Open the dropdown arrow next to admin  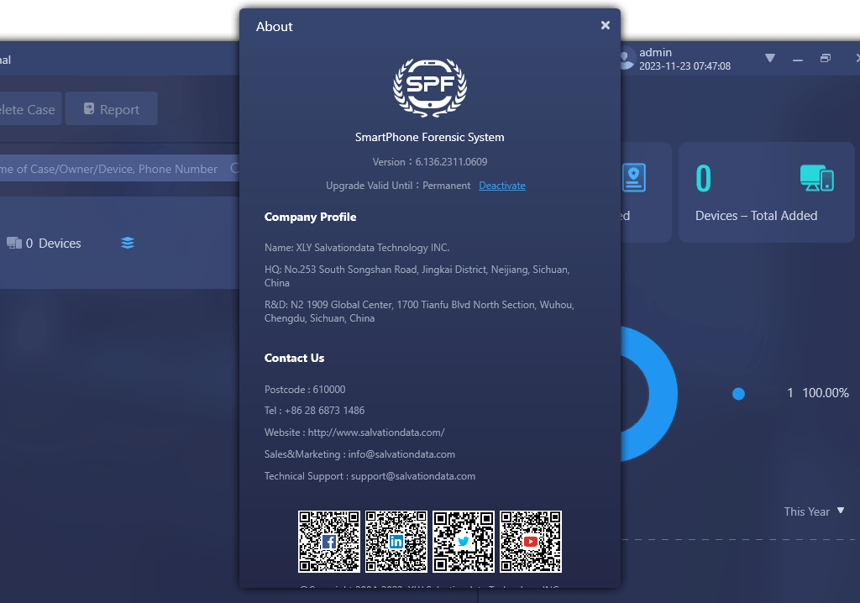point(770,58)
